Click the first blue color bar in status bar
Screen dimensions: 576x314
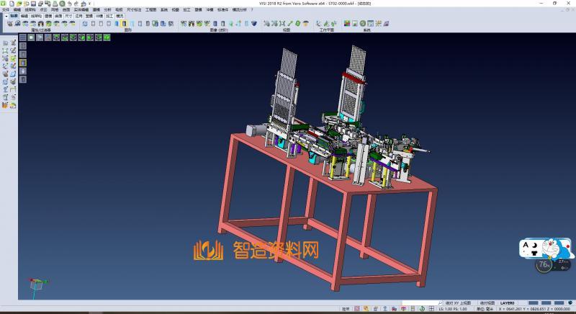click(534, 302)
